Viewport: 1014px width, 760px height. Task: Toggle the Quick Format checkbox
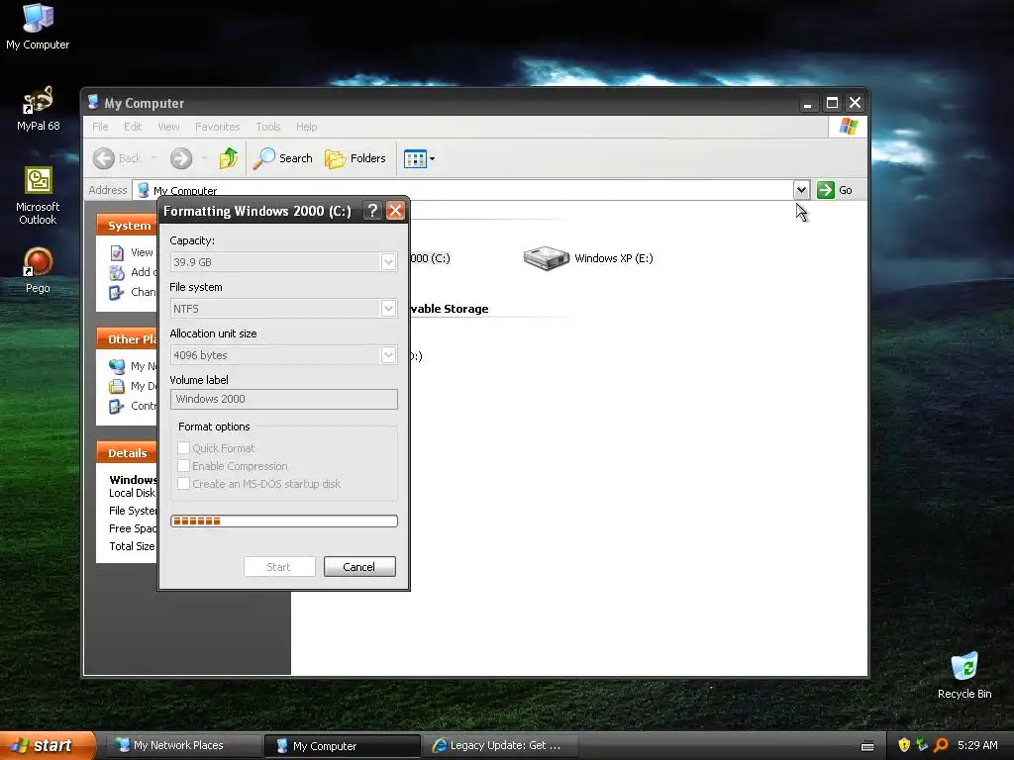coord(183,448)
